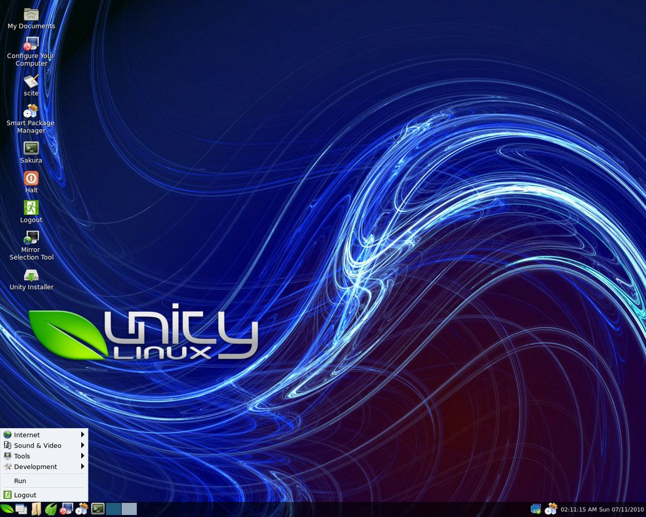
Task: Open the Mirror Selection Tool
Action: click(x=31, y=237)
